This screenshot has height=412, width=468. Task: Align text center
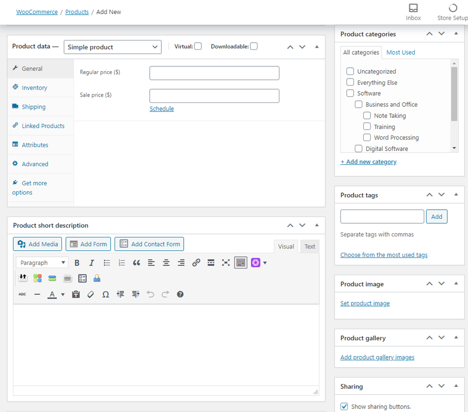pyautogui.click(x=166, y=263)
